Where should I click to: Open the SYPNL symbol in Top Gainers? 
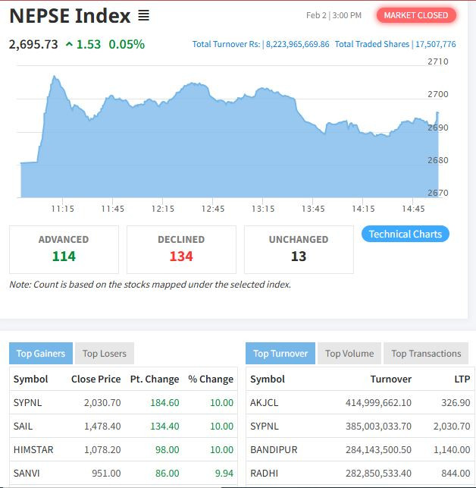tap(28, 402)
